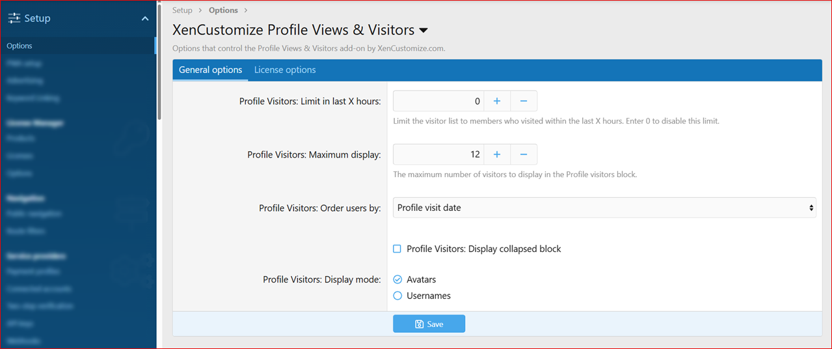Increase the Maximum display value
832x349 pixels.
497,154
